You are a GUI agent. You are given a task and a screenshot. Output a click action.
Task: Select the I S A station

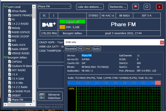coord(15,75)
